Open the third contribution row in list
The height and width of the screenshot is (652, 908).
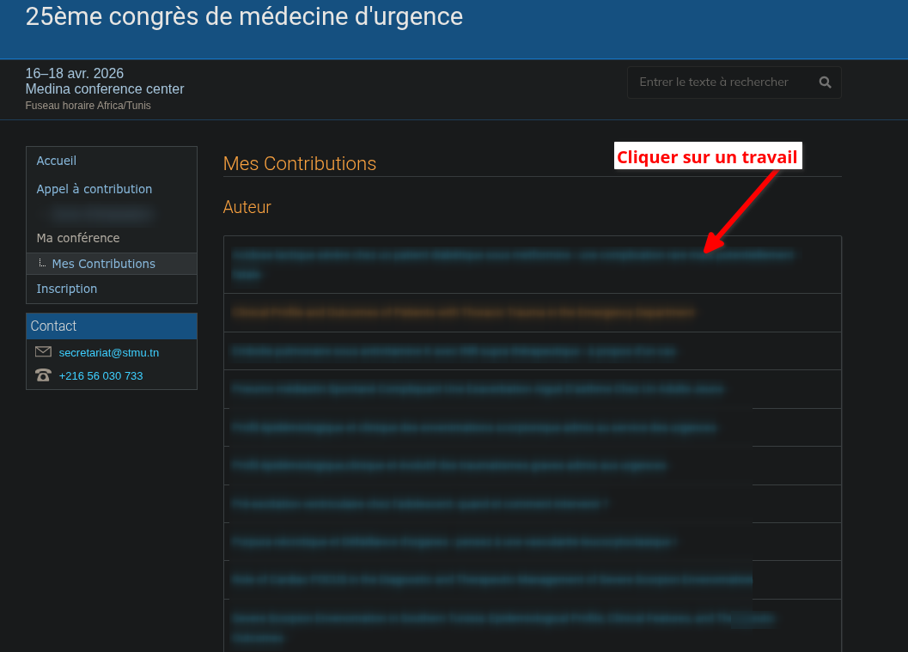(x=533, y=350)
